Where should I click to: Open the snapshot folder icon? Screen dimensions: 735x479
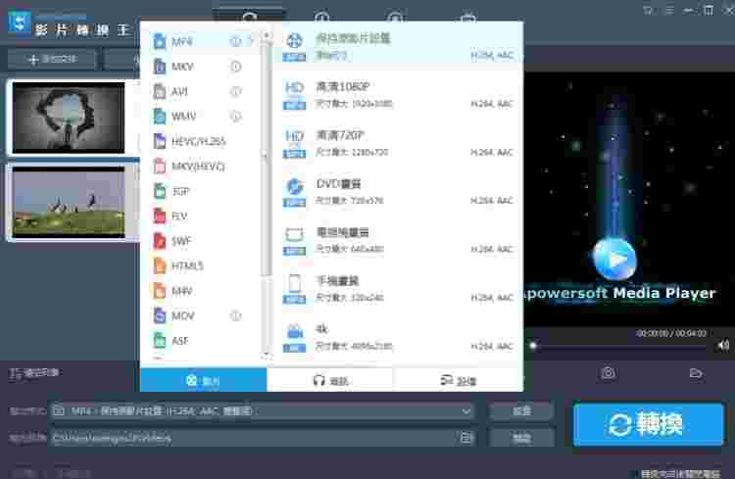tap(696, 373)
